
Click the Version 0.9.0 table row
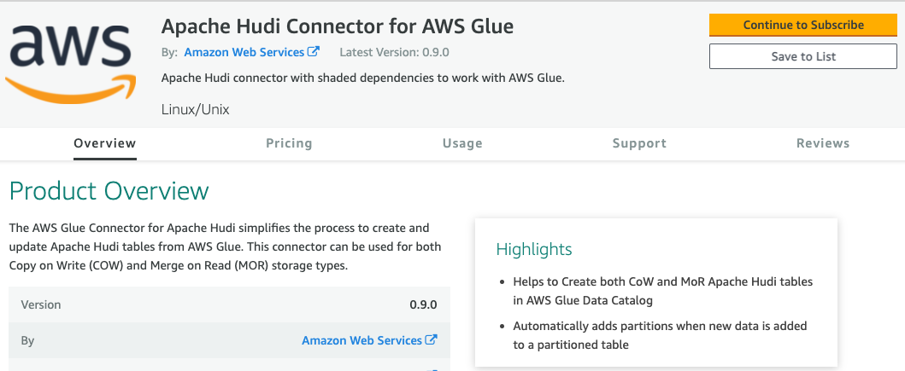230,304
